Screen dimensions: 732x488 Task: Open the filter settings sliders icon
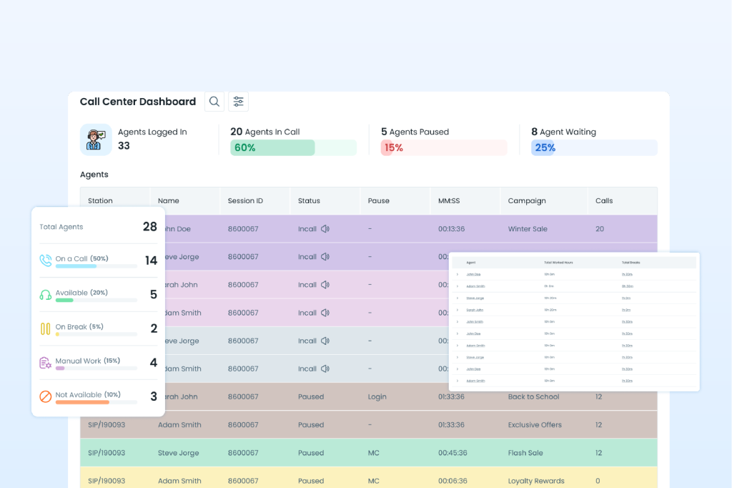click(x=238, y=102)
